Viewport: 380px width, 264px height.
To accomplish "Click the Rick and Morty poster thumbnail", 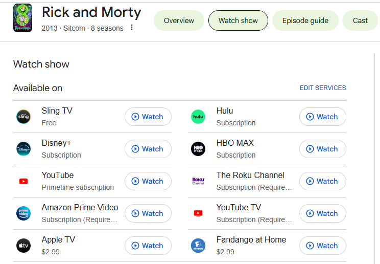I will (22, 18).
